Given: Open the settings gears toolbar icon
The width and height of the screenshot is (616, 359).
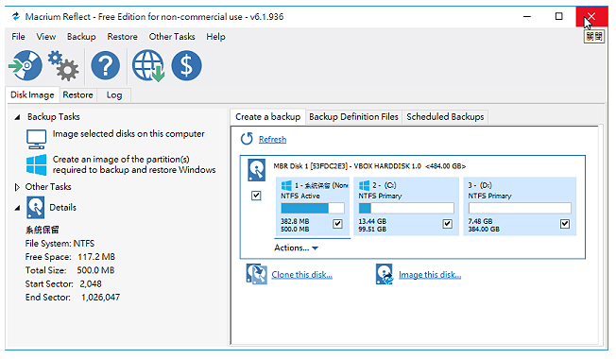Looking at the screenshot, I should (x=63, y=65).
